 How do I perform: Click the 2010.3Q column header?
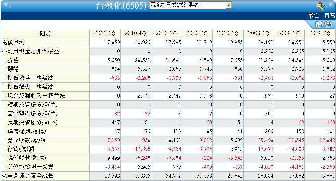point(166,34)
